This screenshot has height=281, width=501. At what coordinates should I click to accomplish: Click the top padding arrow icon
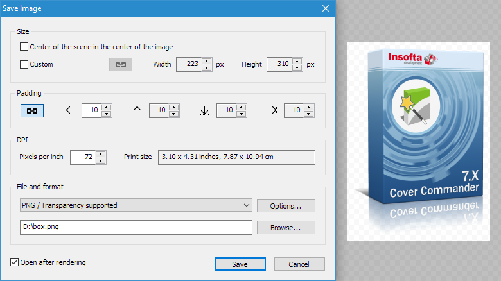click(137, 110)
